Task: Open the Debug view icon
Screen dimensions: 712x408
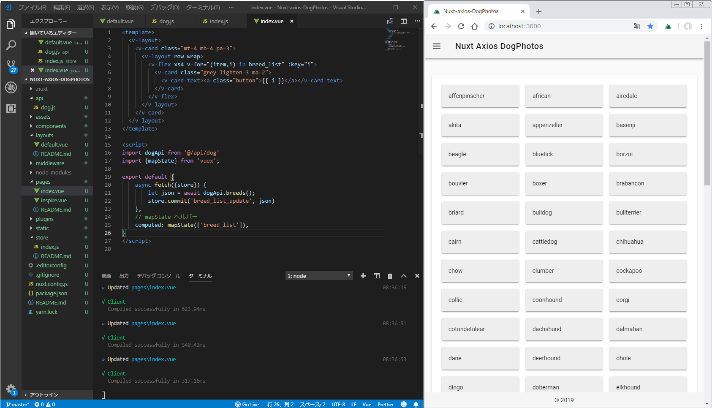Action: click(x=11, y=87)
